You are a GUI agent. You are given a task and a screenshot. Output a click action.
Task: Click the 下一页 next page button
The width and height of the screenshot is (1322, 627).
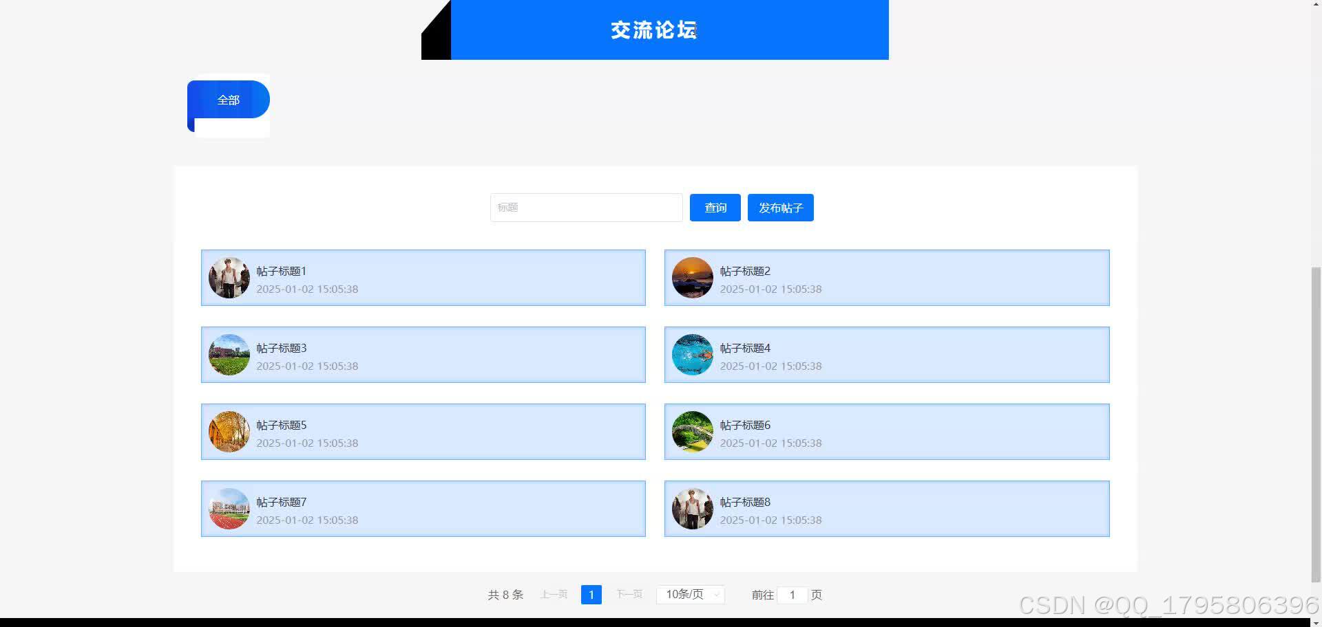tap(629, 595)
